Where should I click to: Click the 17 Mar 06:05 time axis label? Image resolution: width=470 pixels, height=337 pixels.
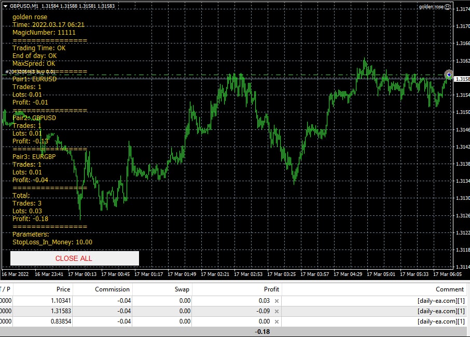tap(447, 274)
